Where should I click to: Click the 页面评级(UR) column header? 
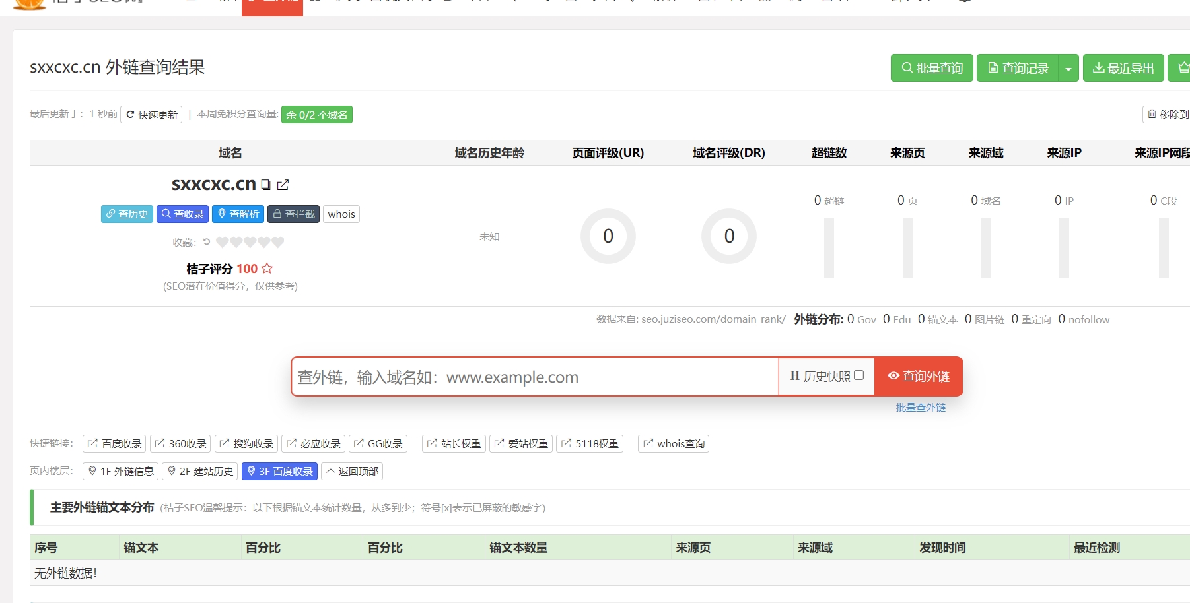[608, 153]
